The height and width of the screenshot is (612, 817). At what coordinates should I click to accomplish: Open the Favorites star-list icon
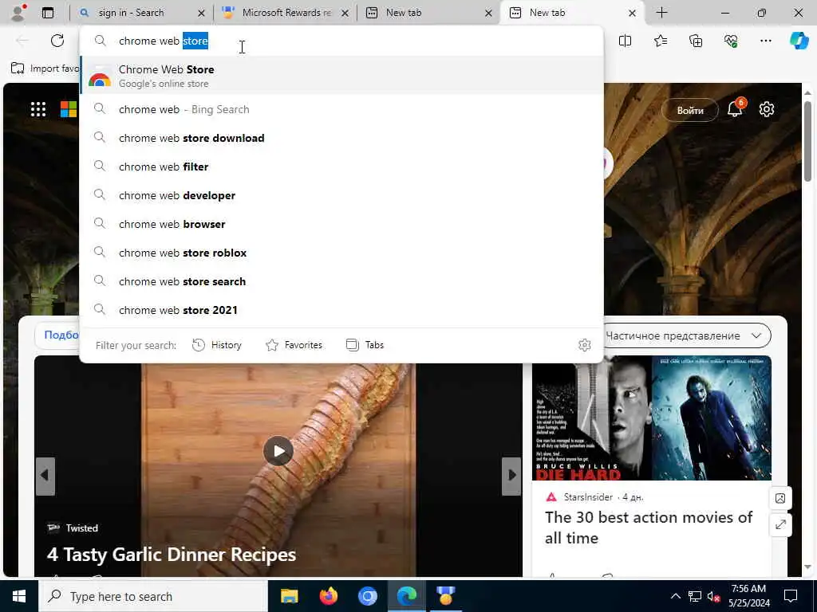[x=660, y=41]
